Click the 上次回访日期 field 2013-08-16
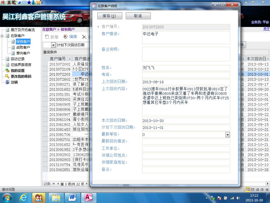 pos(186,82)
